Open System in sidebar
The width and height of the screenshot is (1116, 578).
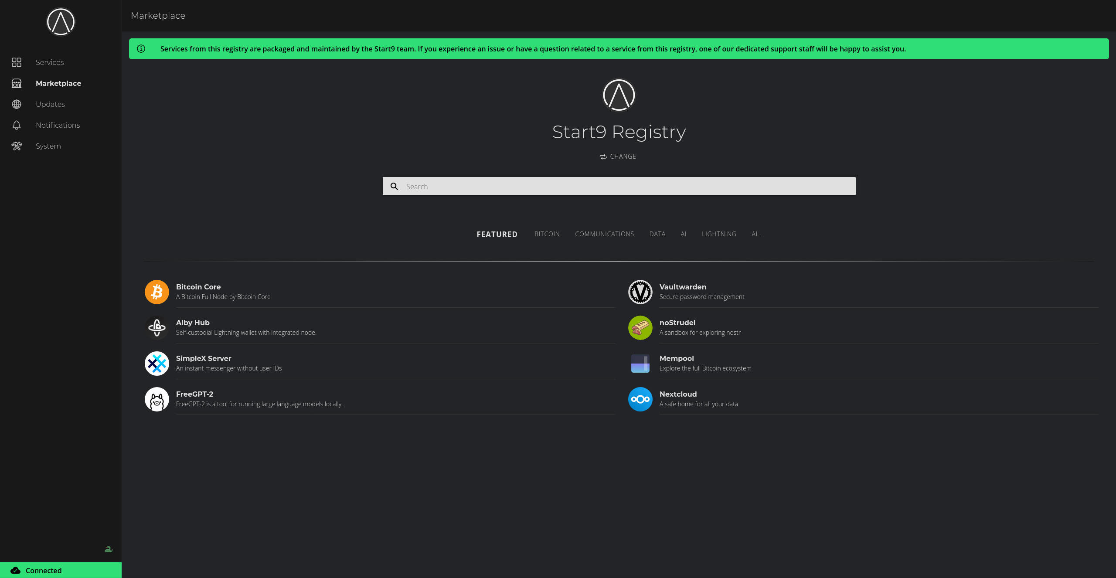[48, 146]
